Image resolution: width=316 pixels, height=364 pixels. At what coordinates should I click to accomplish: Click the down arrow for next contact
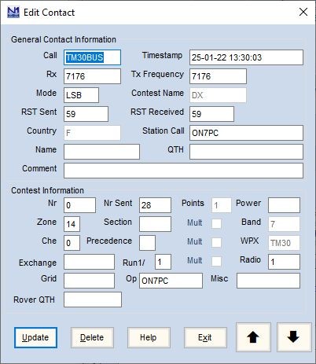pyautogui.click(x=294, y=337)
